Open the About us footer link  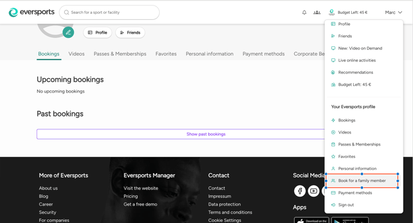48,188
